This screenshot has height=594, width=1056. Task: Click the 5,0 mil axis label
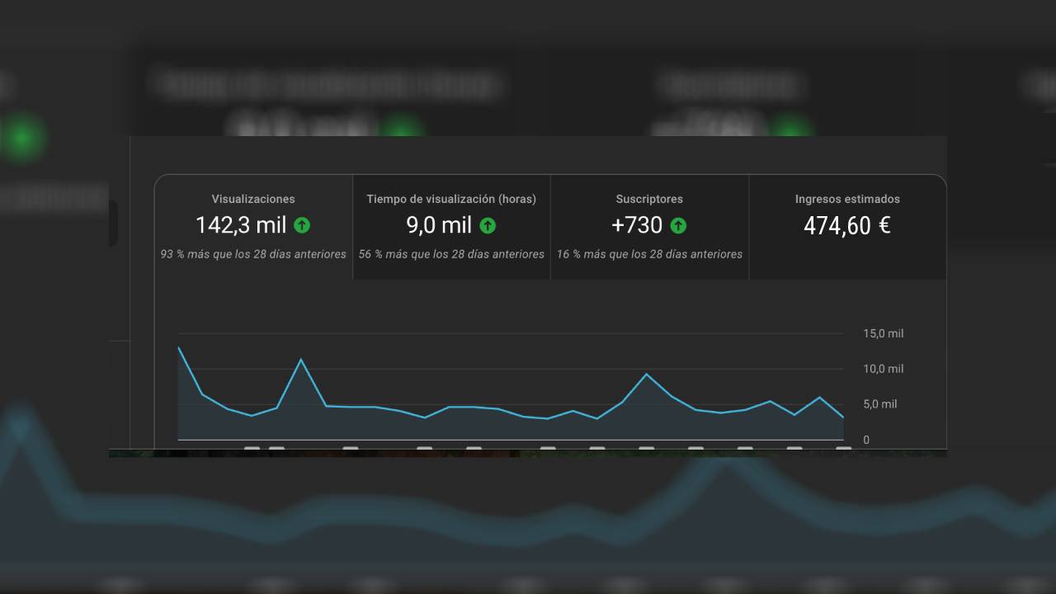(879, 404)
